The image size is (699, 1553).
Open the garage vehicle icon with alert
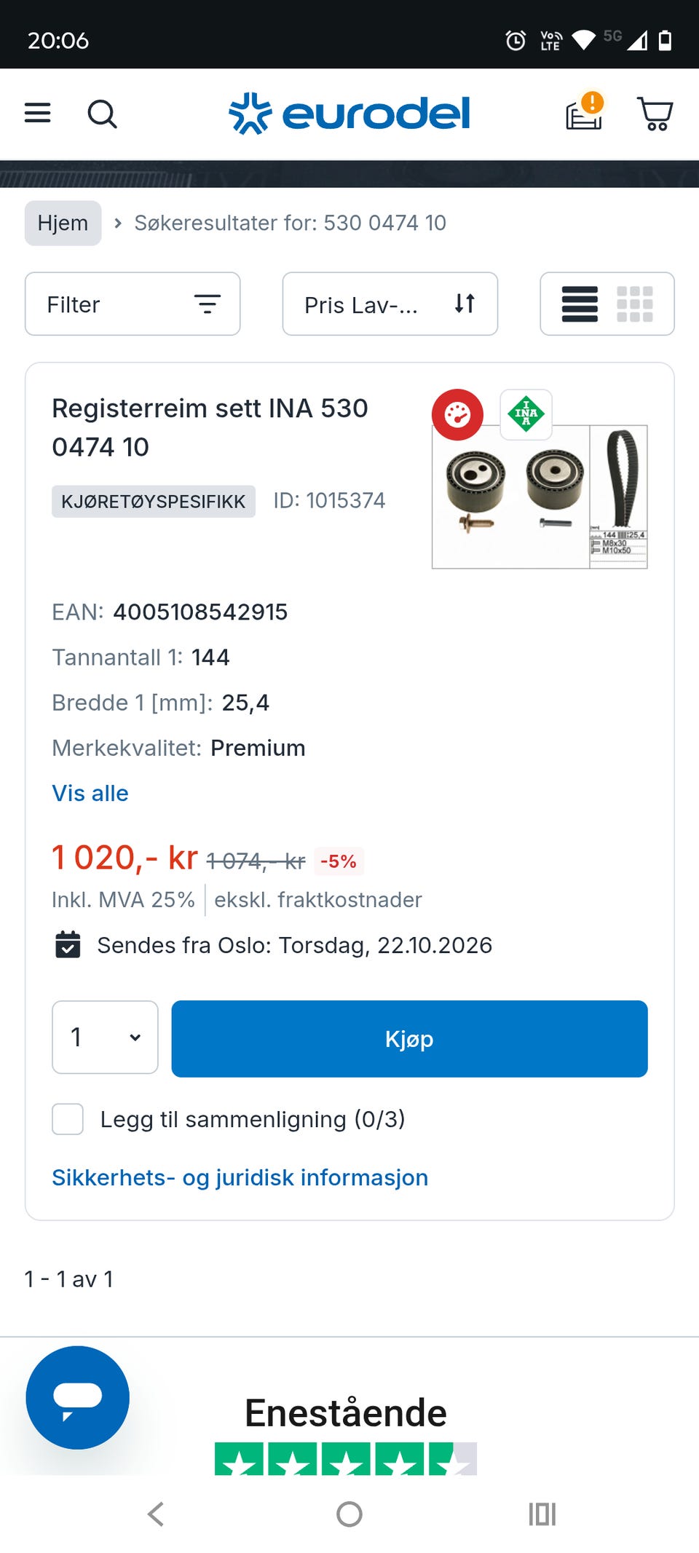pyautogui.click(x=585, y=112)
